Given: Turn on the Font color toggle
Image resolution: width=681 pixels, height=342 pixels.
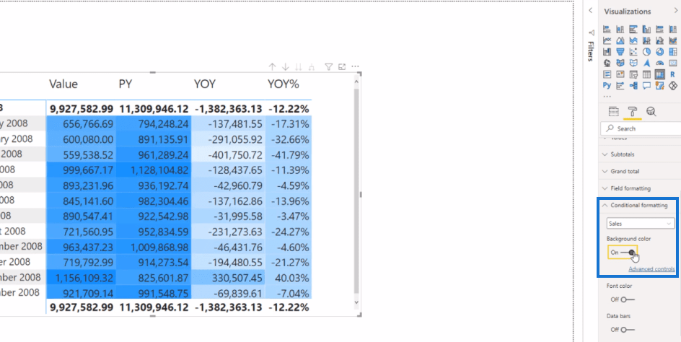Looking at the screenshot, I should (628, 299).
